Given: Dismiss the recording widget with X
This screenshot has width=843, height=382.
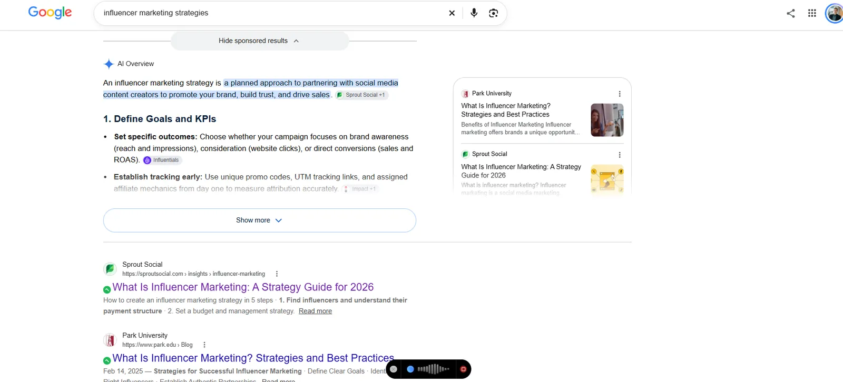Looking at the screenshot, I should [x=394, y=369].
